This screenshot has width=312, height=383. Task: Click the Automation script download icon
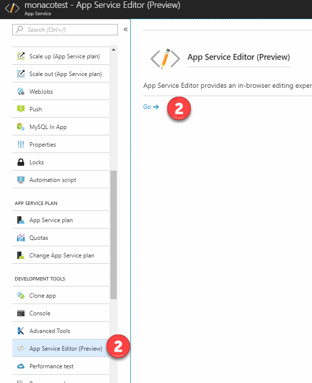21,180
